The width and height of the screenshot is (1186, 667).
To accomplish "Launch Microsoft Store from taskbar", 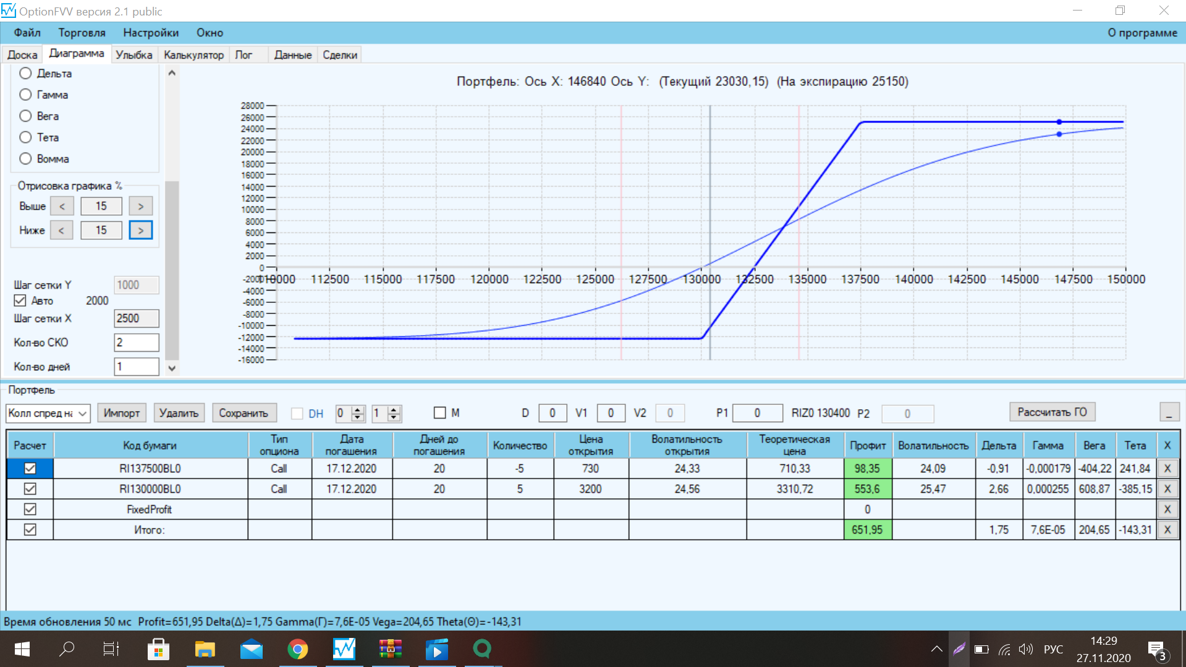I will (158, 649).
